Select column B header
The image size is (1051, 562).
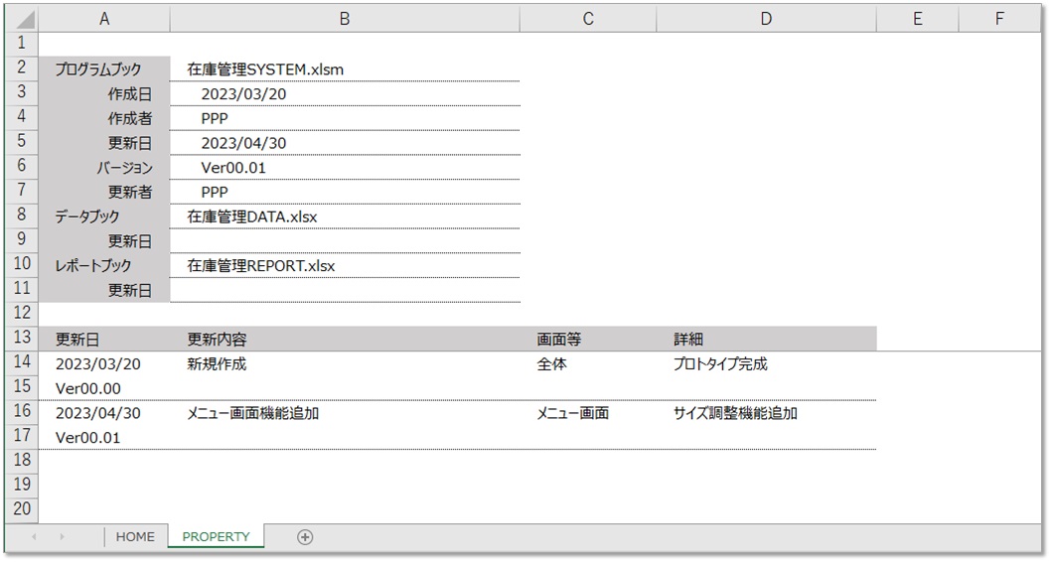[345, 19]
